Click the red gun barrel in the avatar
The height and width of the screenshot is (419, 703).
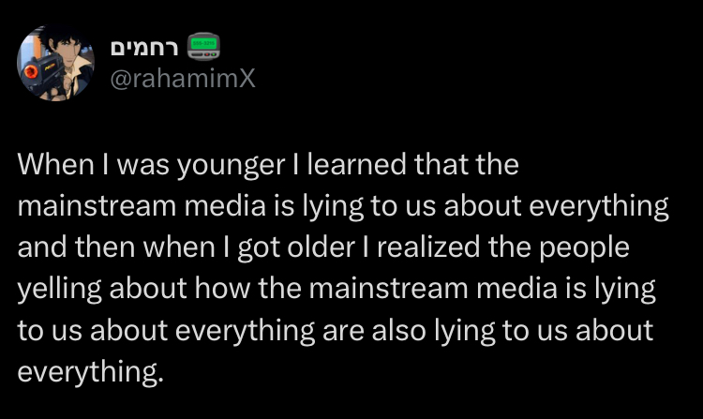(x=31, y=71)
